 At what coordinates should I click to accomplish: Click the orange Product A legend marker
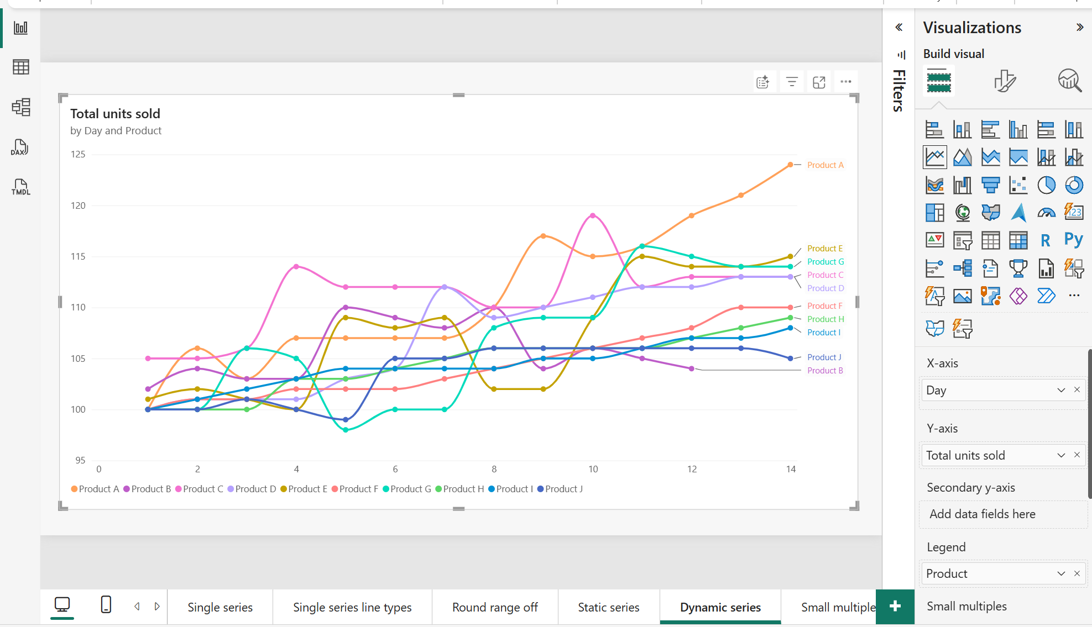click(74, 489)
